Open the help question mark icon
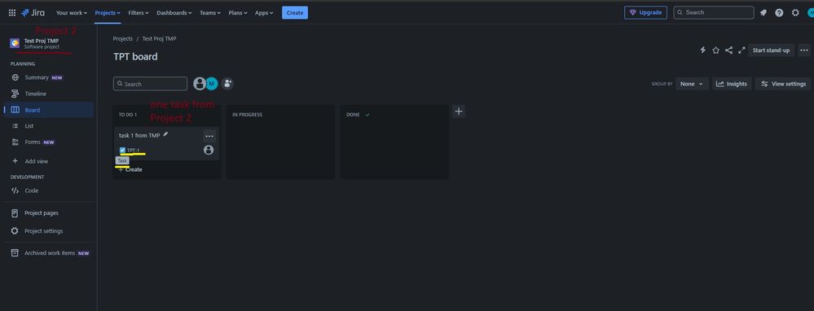Screen dimensions: 814x311 tap(779, 13)
